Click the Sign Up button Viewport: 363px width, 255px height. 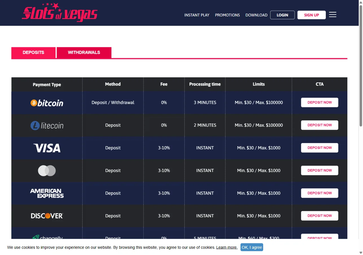(311, 15)
